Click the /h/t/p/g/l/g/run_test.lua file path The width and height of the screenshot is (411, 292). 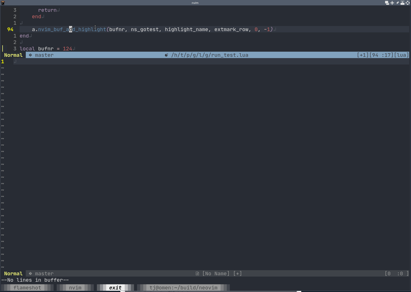(x=210, y=55)
